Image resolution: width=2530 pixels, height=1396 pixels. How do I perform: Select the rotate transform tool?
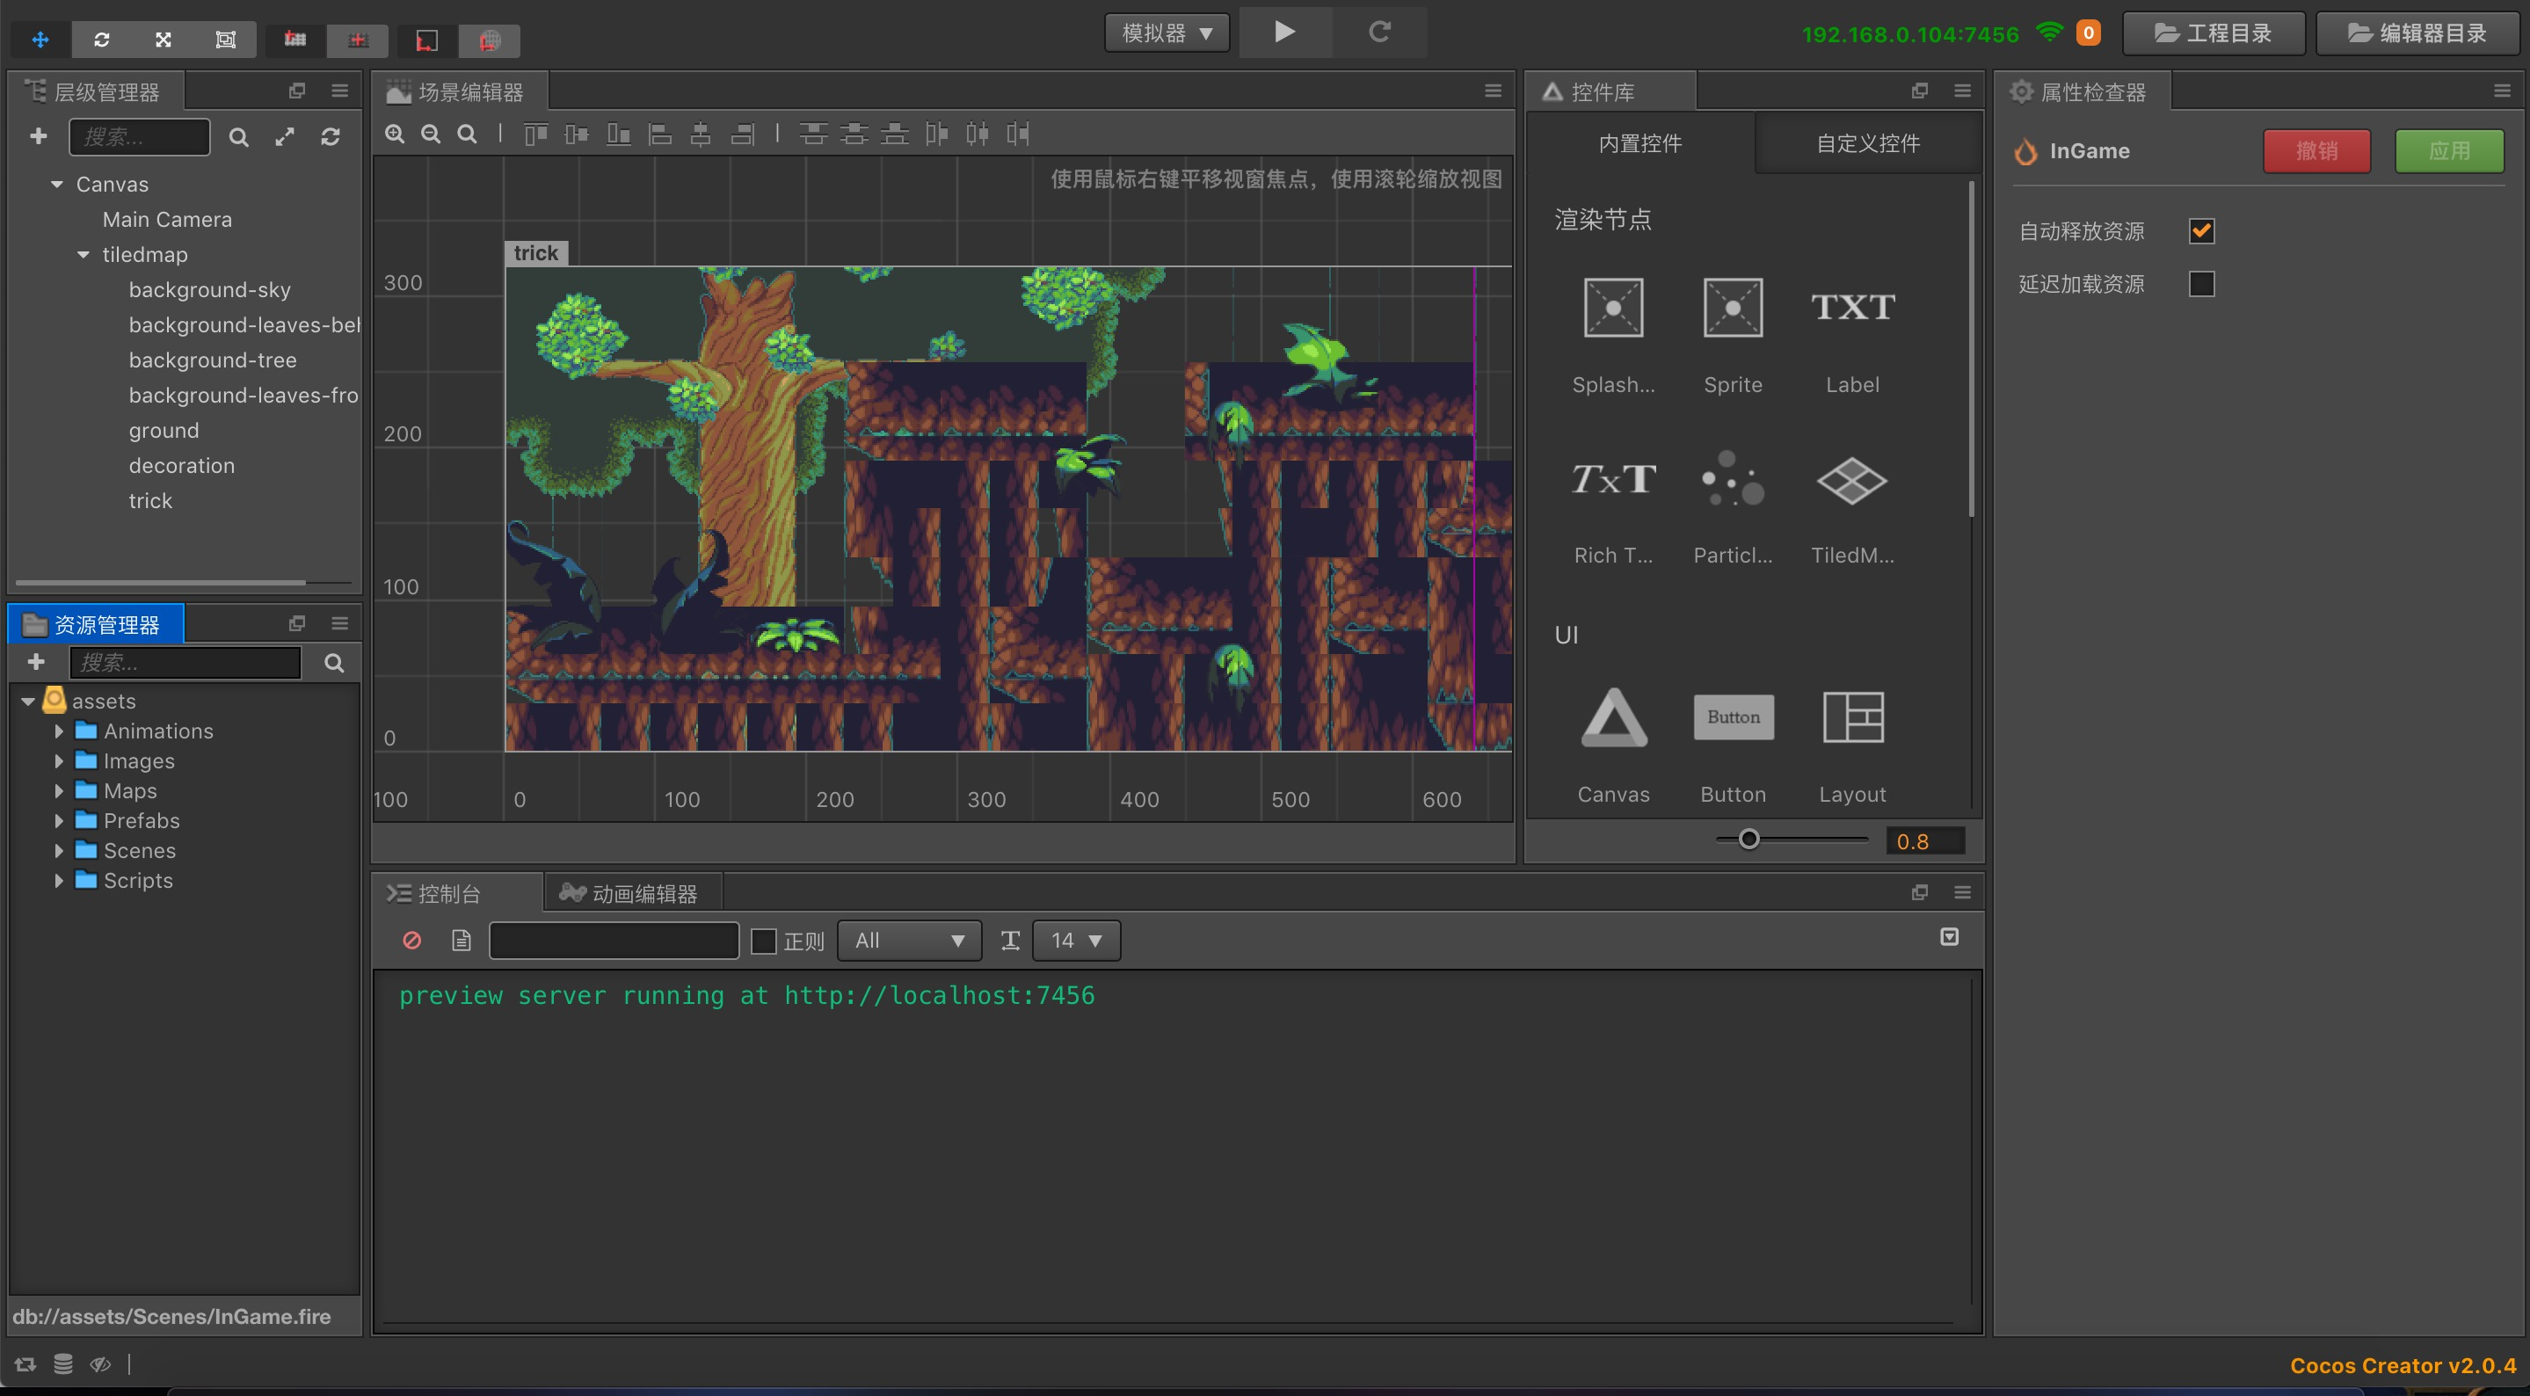point(102,40)
